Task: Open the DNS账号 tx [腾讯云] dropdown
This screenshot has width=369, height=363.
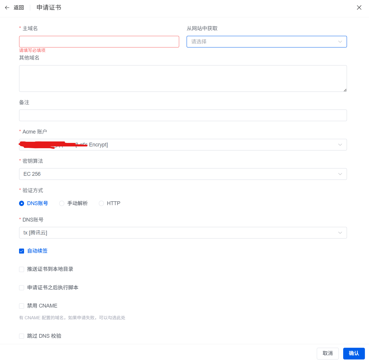Action: (183, 233)
